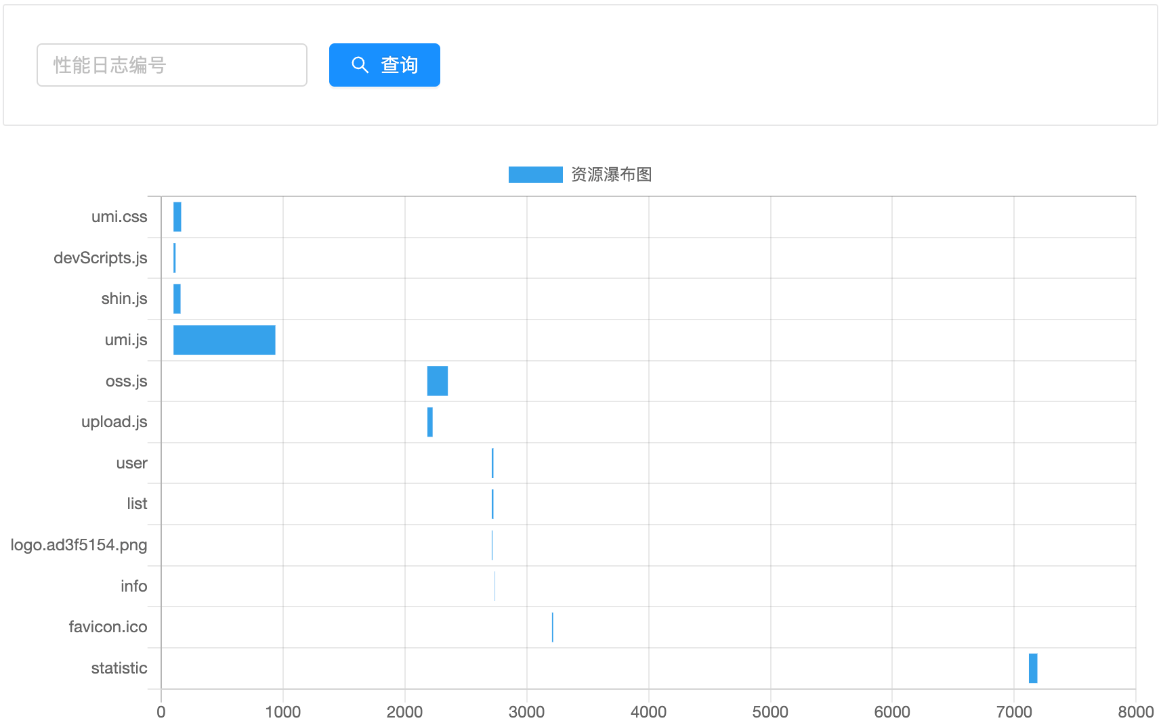Image resolution: width=1161 pixels, height=727 pixels.
Task: Click the user request bar
Action: coord(492,463)
